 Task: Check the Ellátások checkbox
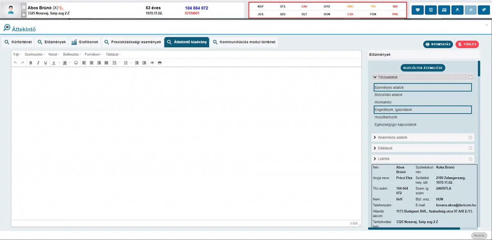tap(471, 148)
